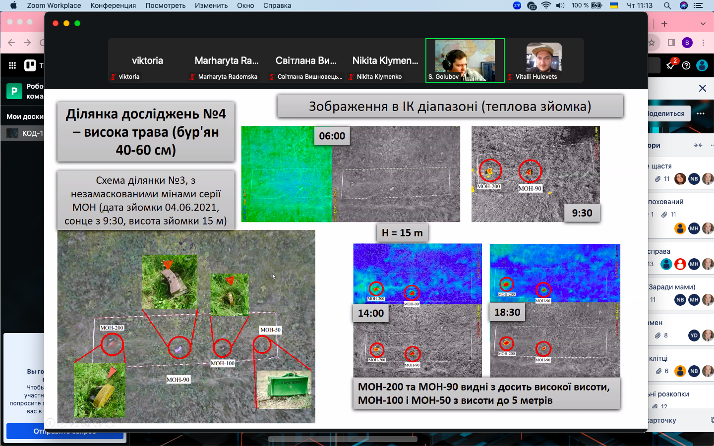Open the browser profile B avatar
Viewport: 714px width, 446px height.
click(687, 43)
